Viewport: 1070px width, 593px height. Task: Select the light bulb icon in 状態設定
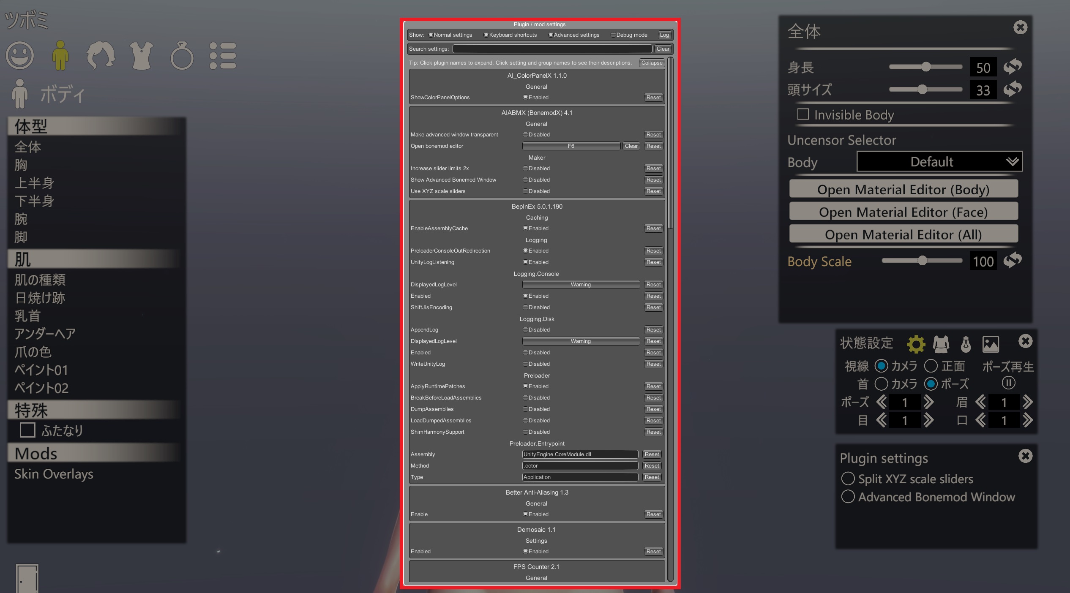[966, 344]
